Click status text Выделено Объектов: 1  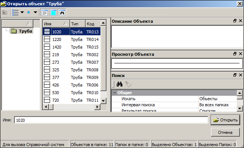[174, 145]
